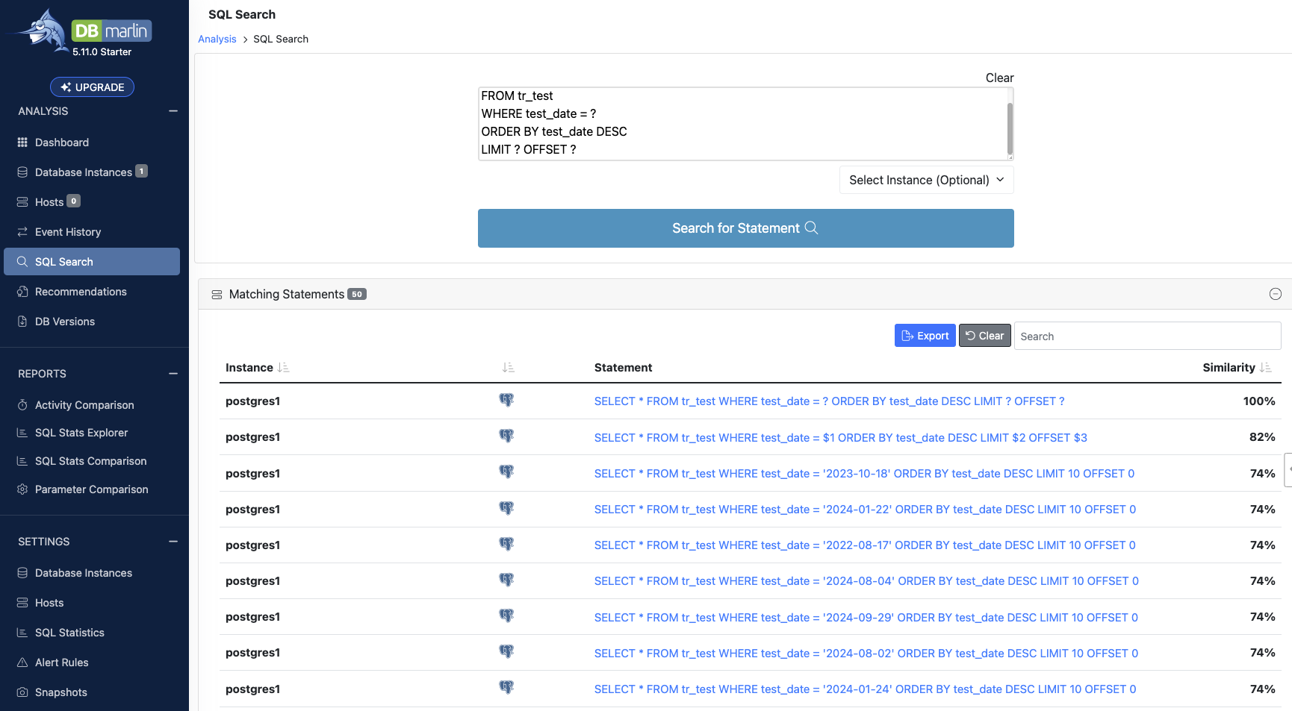The height and width of the screenshot is (711, 1292).
Task: Click PostgreSQL icon in the 2024-01-22 row
Action: [x=506, y=509]
